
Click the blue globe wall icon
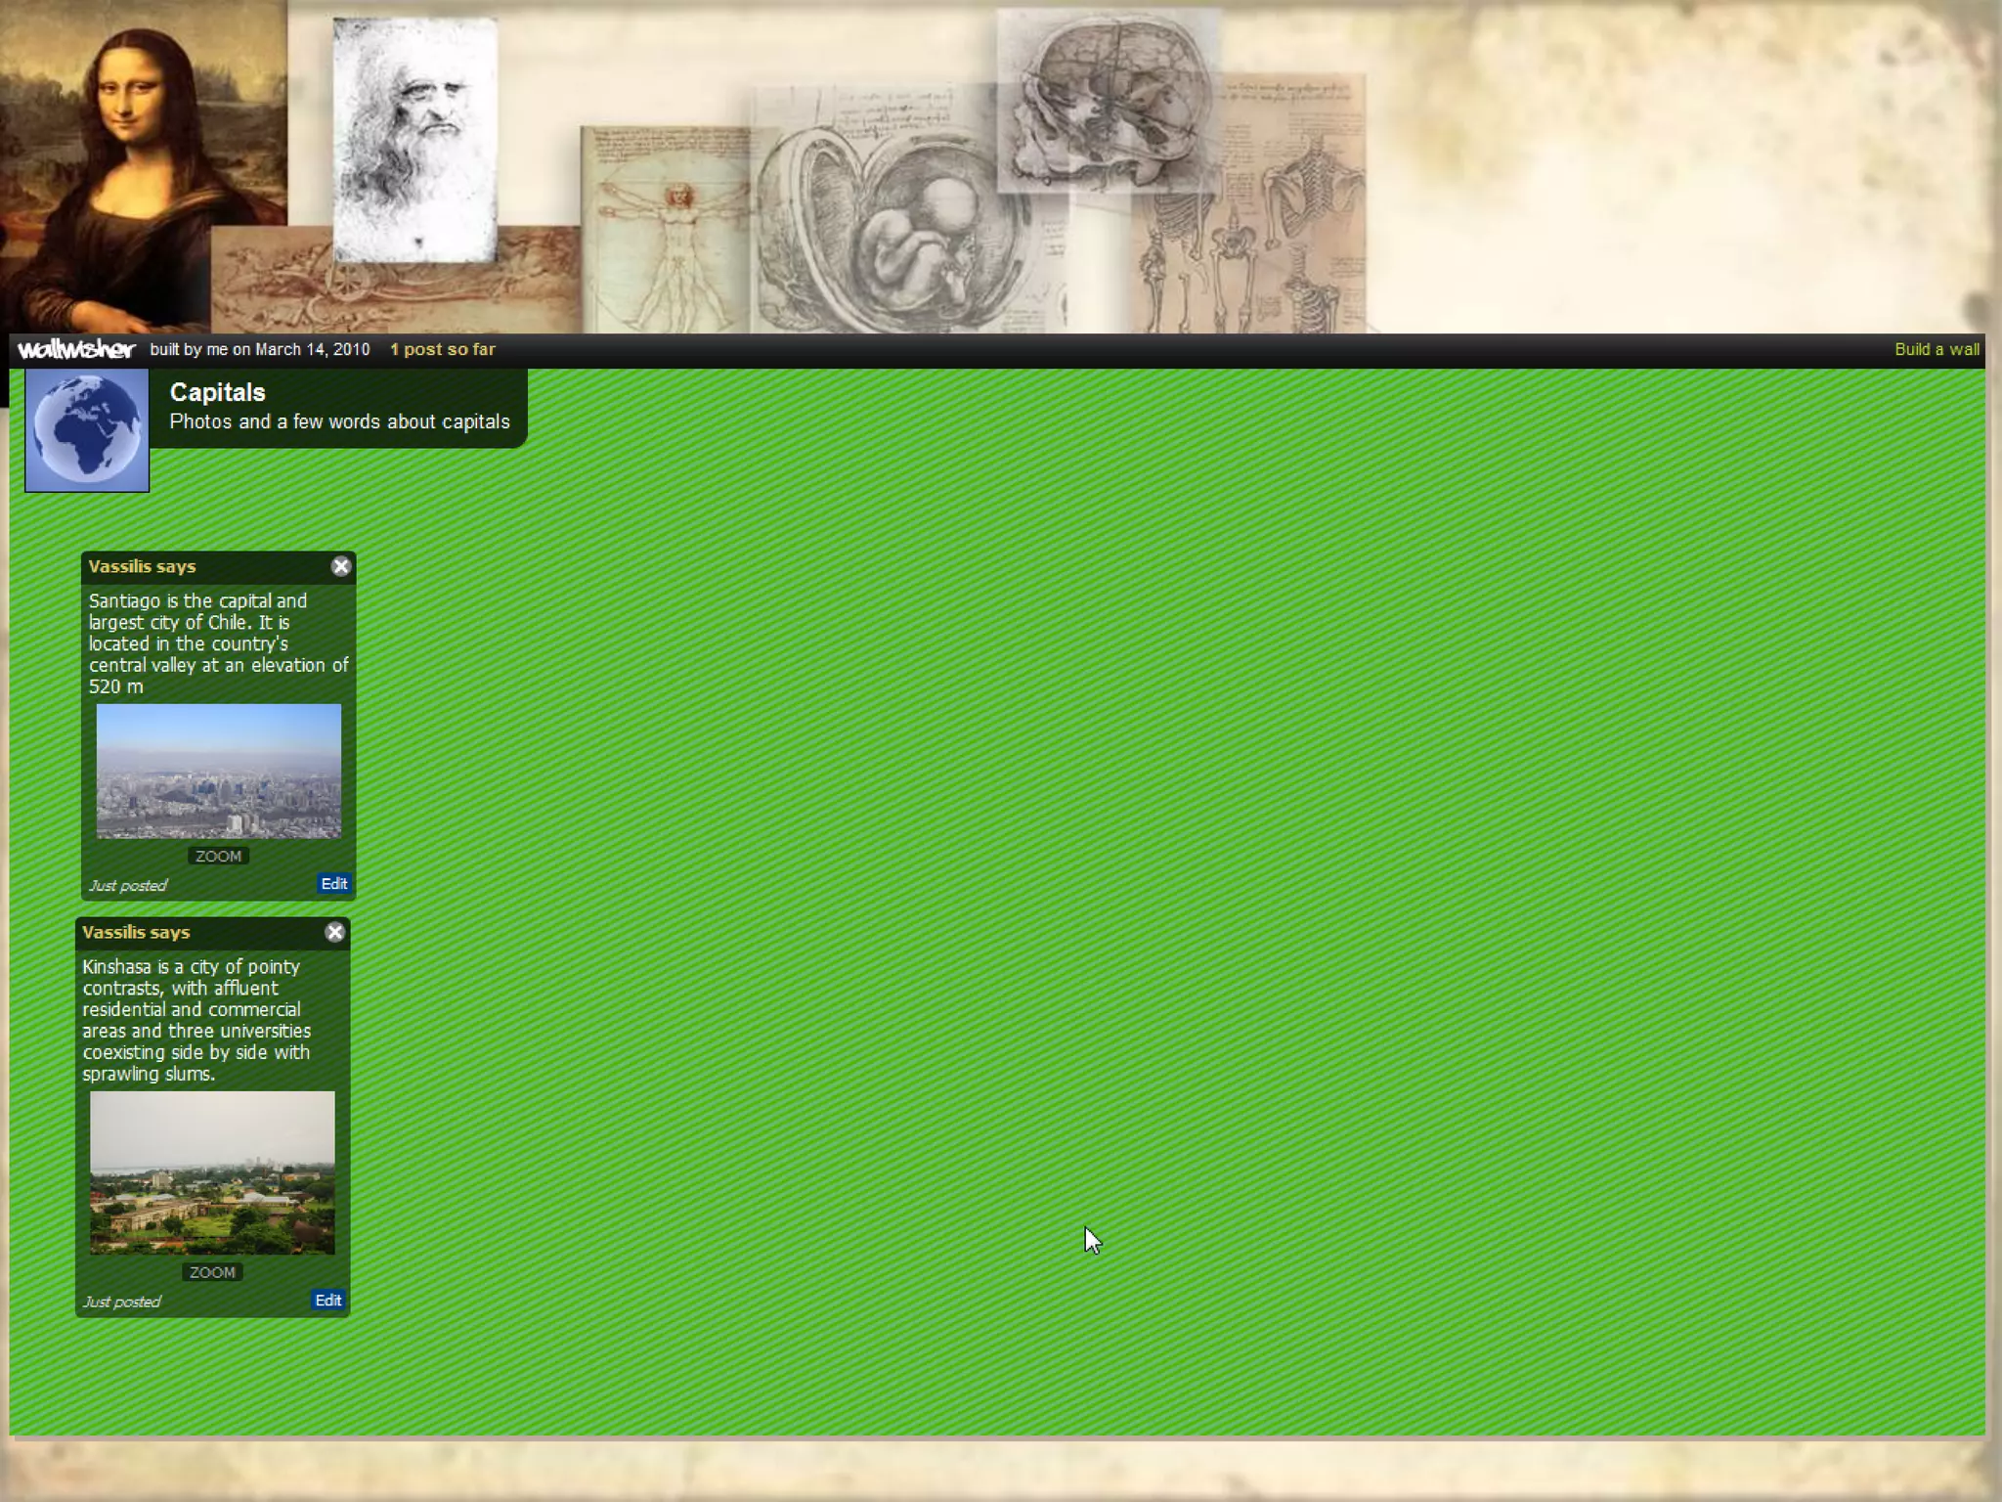[x=87, y=430]
